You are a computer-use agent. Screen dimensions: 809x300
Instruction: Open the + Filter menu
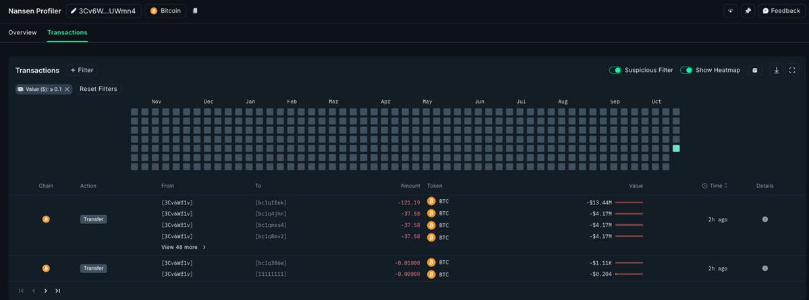pyautogui.click(x=82, y=70)
